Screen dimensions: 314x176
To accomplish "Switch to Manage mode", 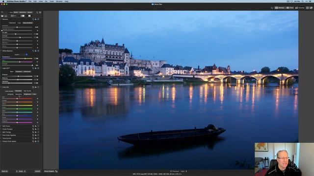I will click(280, 8).
